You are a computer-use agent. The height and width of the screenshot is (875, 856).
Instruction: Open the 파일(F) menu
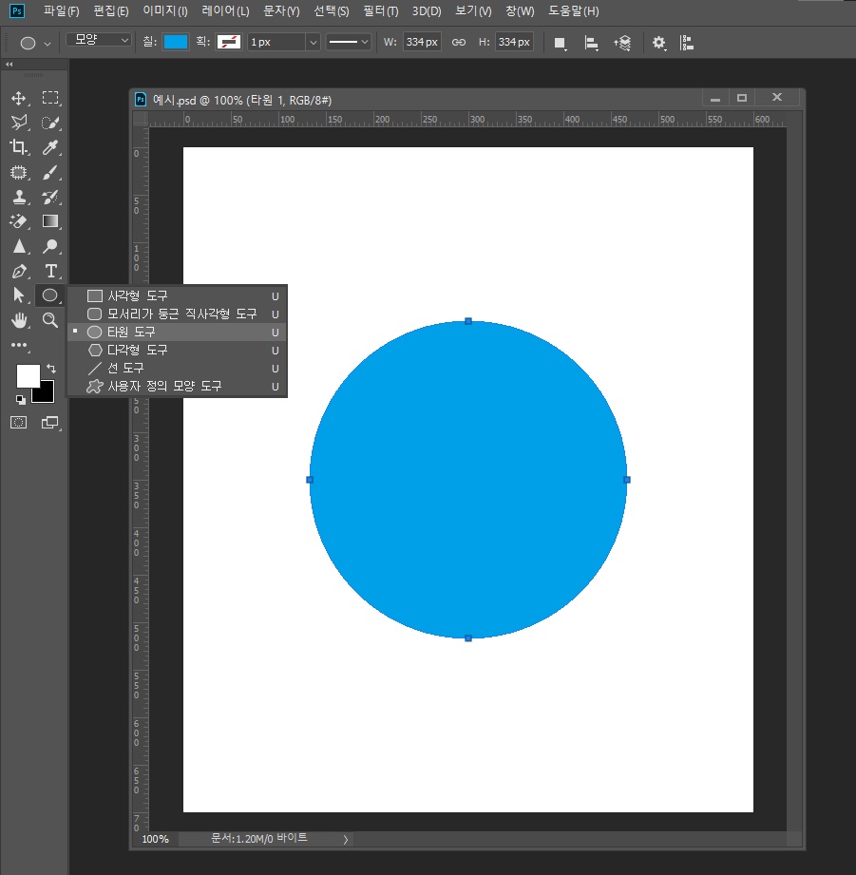pyautogui.click(x=62, y=11)
